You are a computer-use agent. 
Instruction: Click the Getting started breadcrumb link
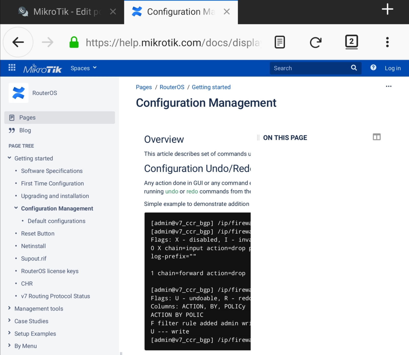coord(211,87)
